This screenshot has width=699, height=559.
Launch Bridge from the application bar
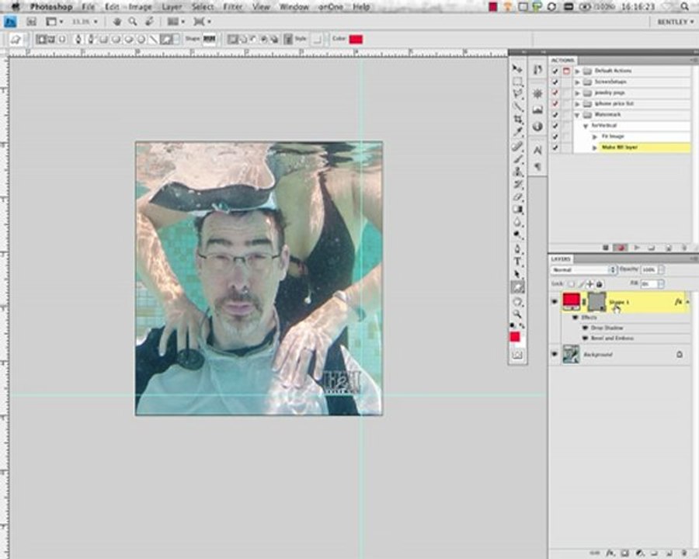[x=31, y=22]
